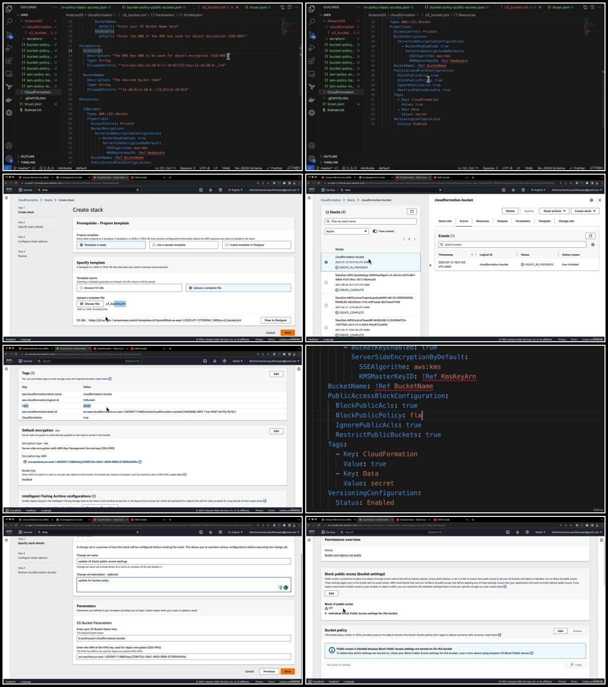Select the StackSet-AWS-QuickSetup stack radio button

[326, 283]
